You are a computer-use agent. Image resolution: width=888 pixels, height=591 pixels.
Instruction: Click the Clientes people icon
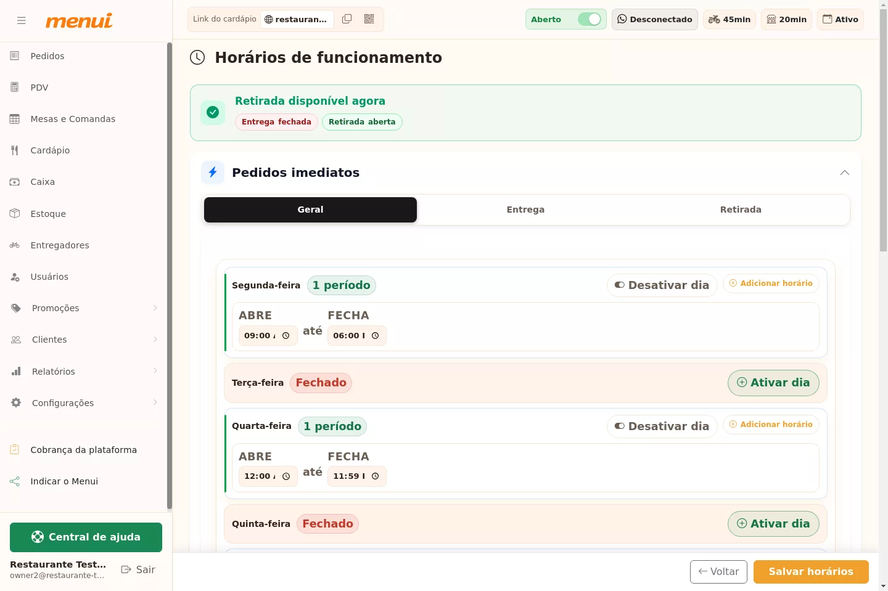[x=16, y=340]
